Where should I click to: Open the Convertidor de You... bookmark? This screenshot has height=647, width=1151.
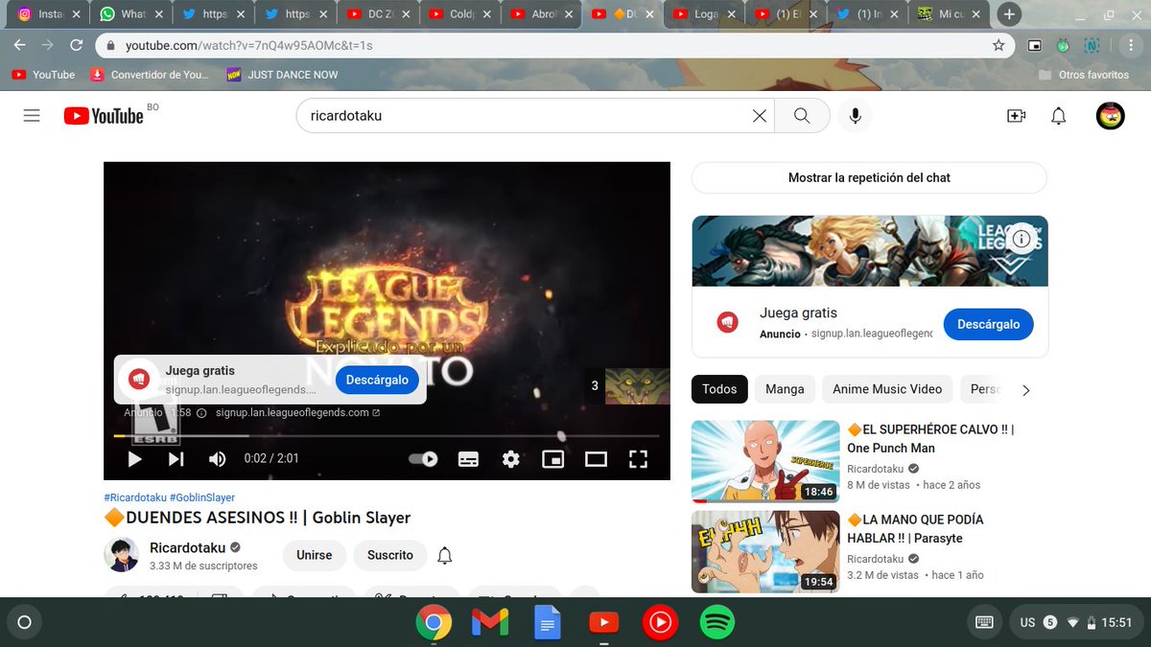click(x=149, y=74)
